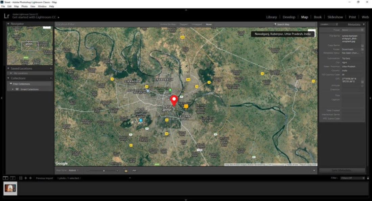Click the Search Map field
The image size is (372, 201).
click(x=294, y=24)
